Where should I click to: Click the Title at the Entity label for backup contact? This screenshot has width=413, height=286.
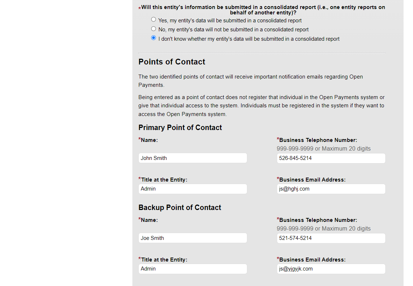point(164,260)
